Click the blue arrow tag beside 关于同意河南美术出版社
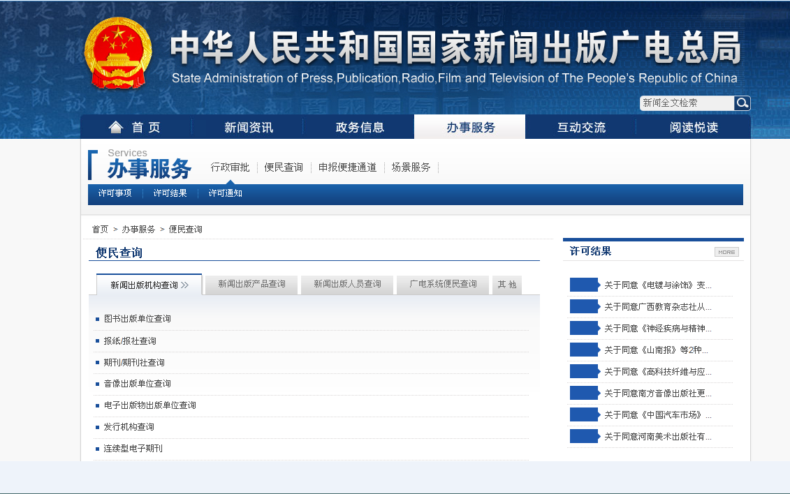This screenshot has height=494, width=790. click(585, 436)
